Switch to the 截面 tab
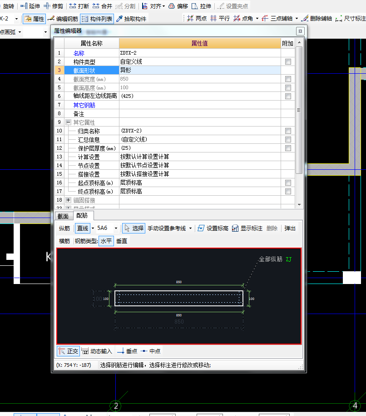The image size is (366, 416). click(x=63, y=216)
